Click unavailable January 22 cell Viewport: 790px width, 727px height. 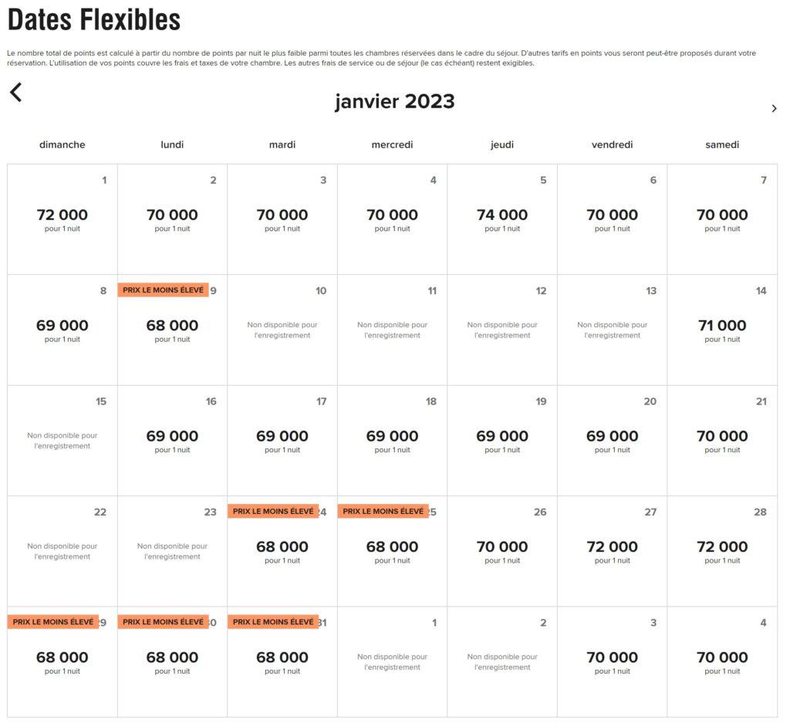tap(62, 551)
